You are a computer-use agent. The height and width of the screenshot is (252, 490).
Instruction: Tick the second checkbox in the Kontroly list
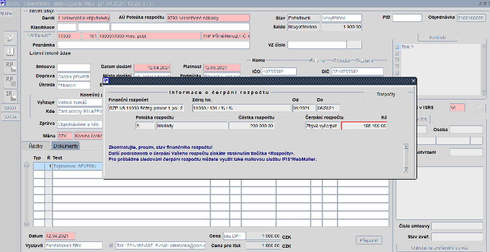coord(397,54)
